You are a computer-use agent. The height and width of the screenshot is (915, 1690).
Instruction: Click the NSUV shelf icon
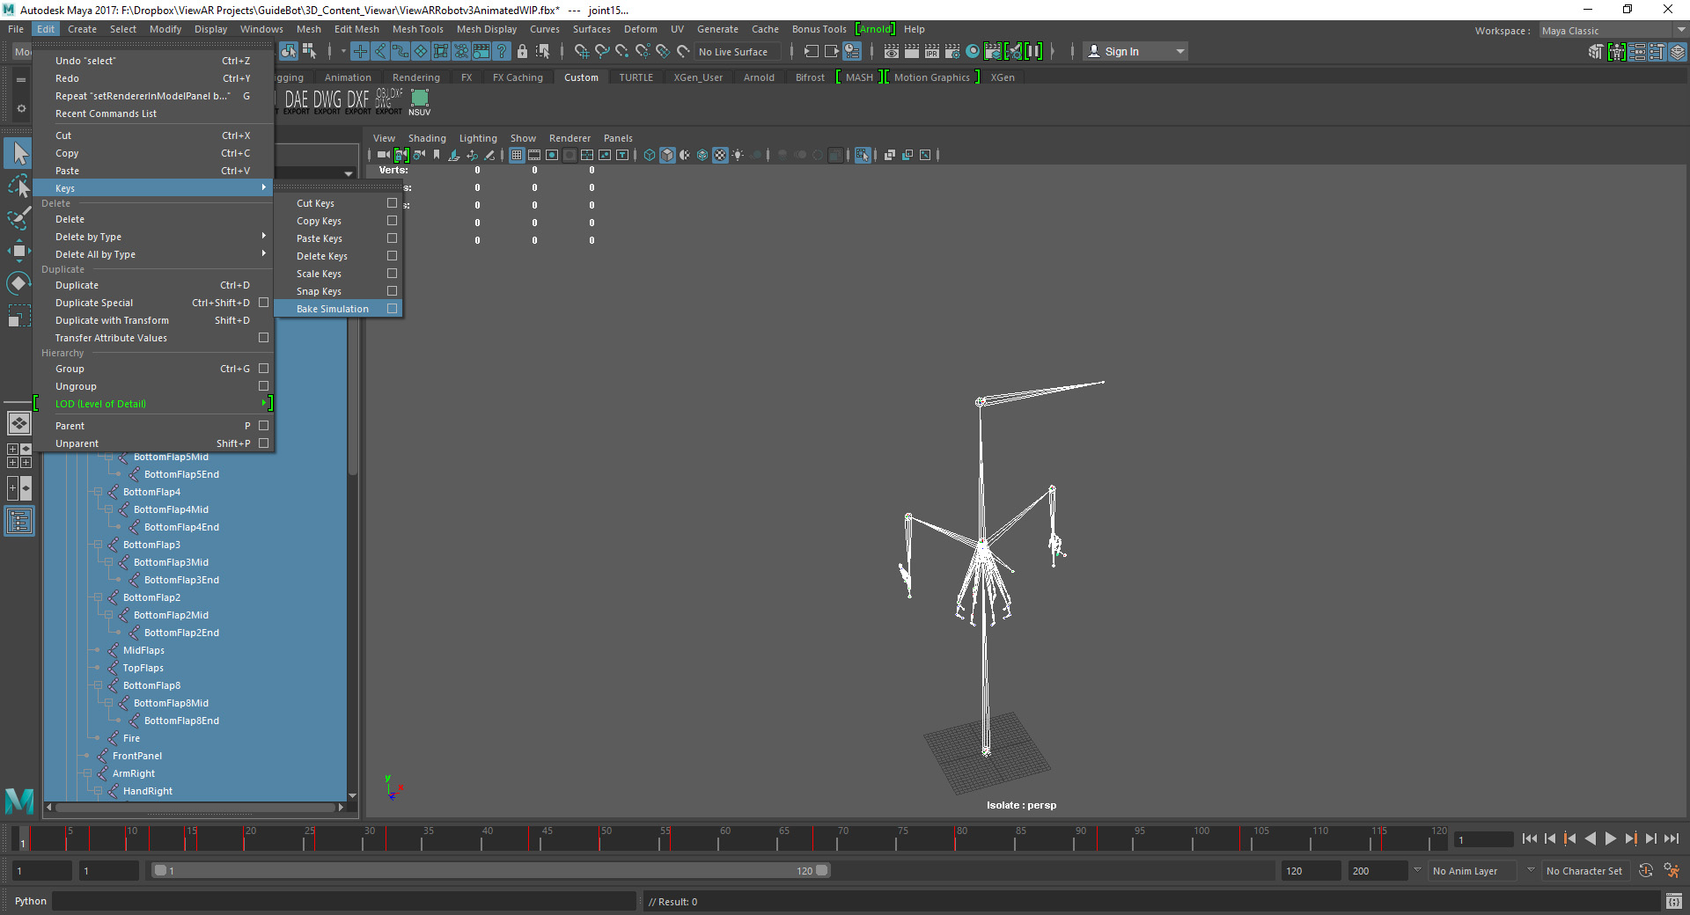coord(420,100)
